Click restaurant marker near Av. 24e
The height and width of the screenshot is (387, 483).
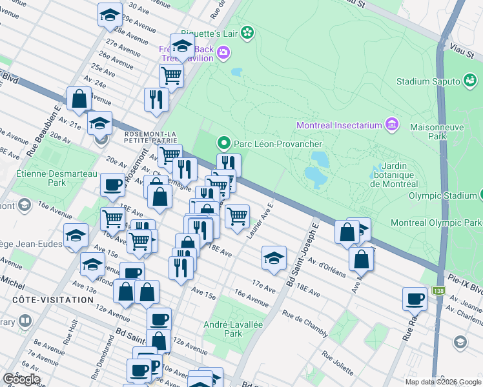(x=156, y=100)
